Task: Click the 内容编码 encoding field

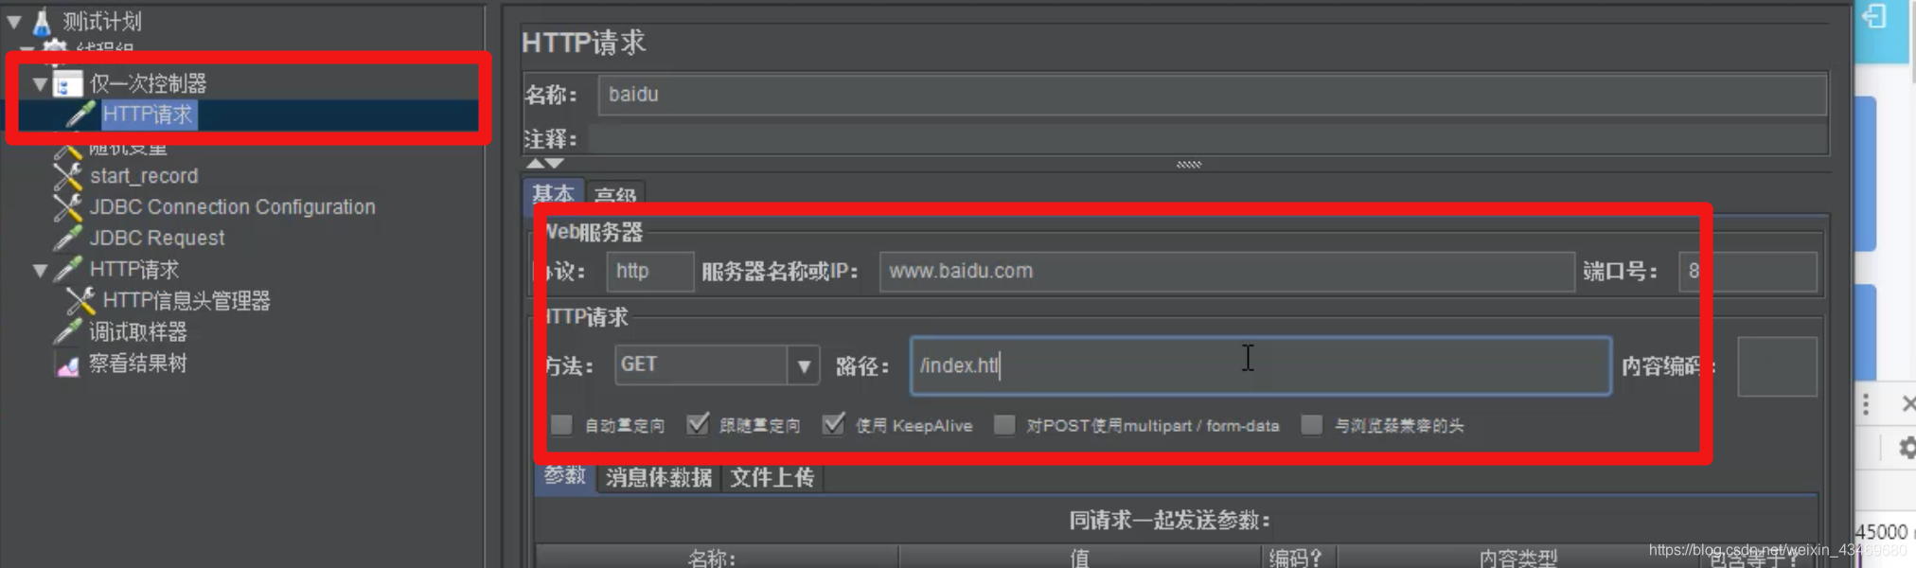Action: click(1777, 365)
